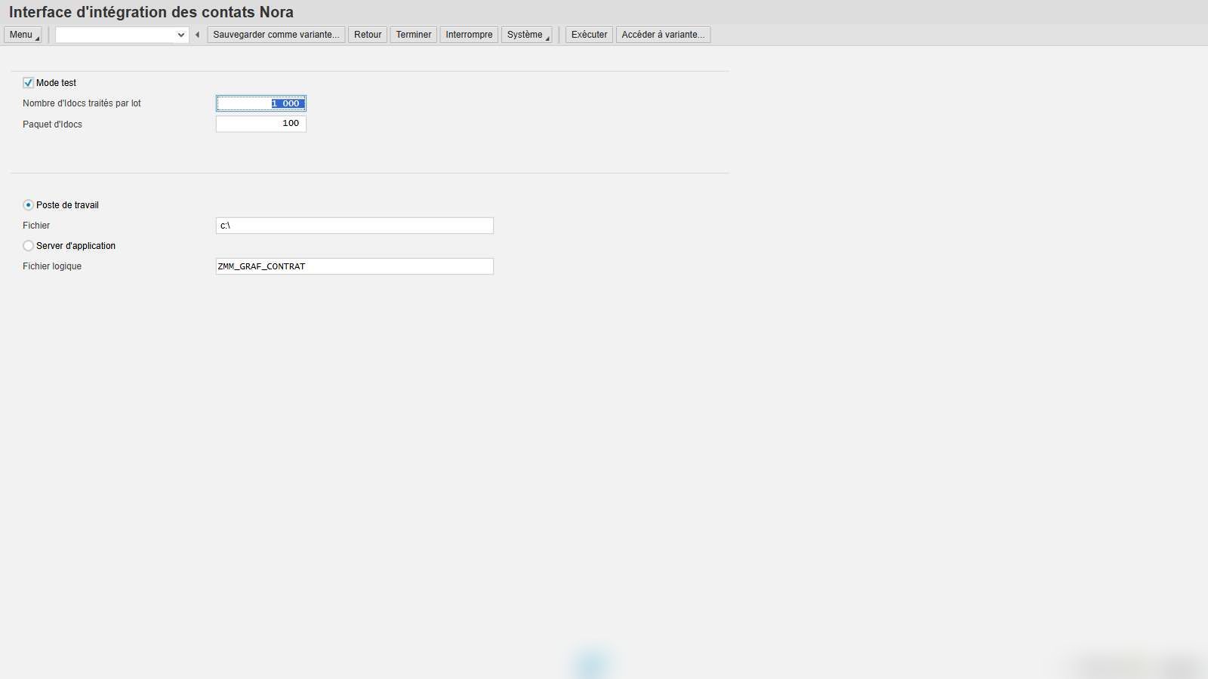The height and width of the screenshot is (679, 1208).
Task: Run the program with Exécuter
Action: (589, 35)
